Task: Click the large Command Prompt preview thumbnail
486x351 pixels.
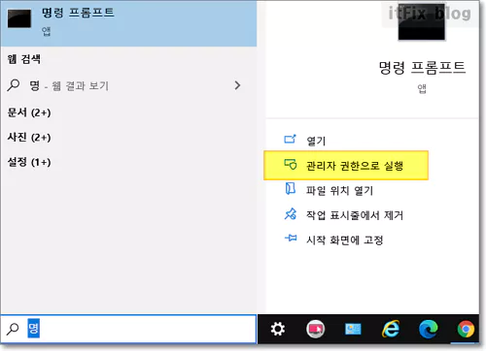Action: 421,22
